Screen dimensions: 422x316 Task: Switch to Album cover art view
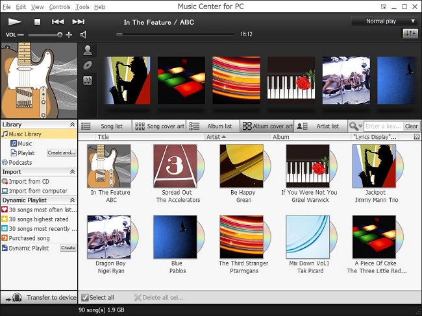coord(267,126)
